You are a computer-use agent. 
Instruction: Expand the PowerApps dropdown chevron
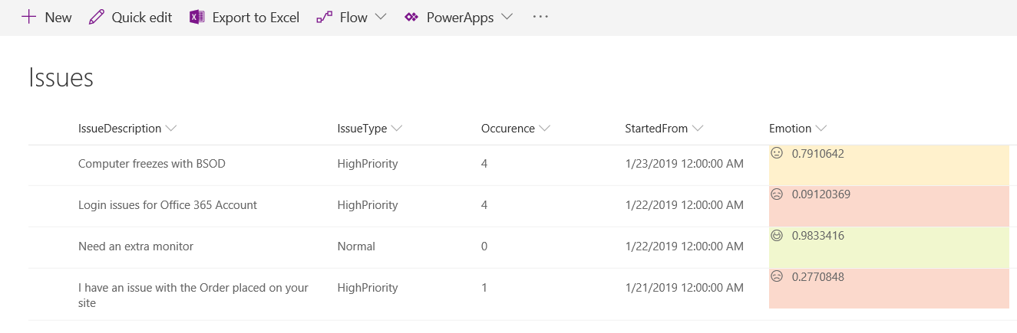point(507,17)
